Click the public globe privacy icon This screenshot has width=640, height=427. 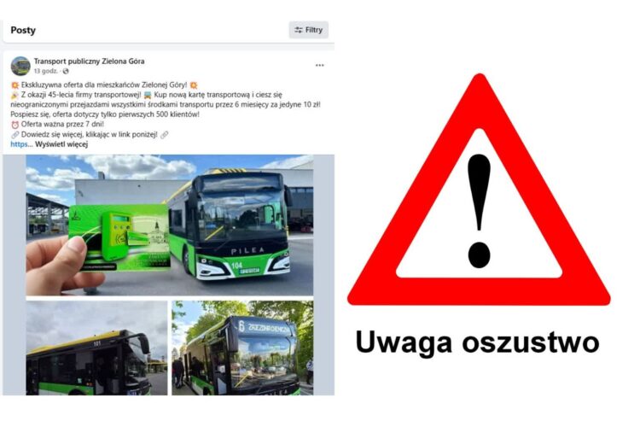(66, 72)
